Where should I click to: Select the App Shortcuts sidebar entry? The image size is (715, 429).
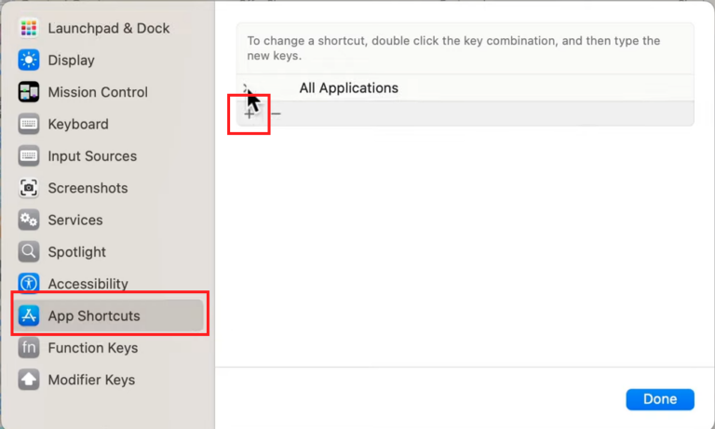click(x=94, y=315)
